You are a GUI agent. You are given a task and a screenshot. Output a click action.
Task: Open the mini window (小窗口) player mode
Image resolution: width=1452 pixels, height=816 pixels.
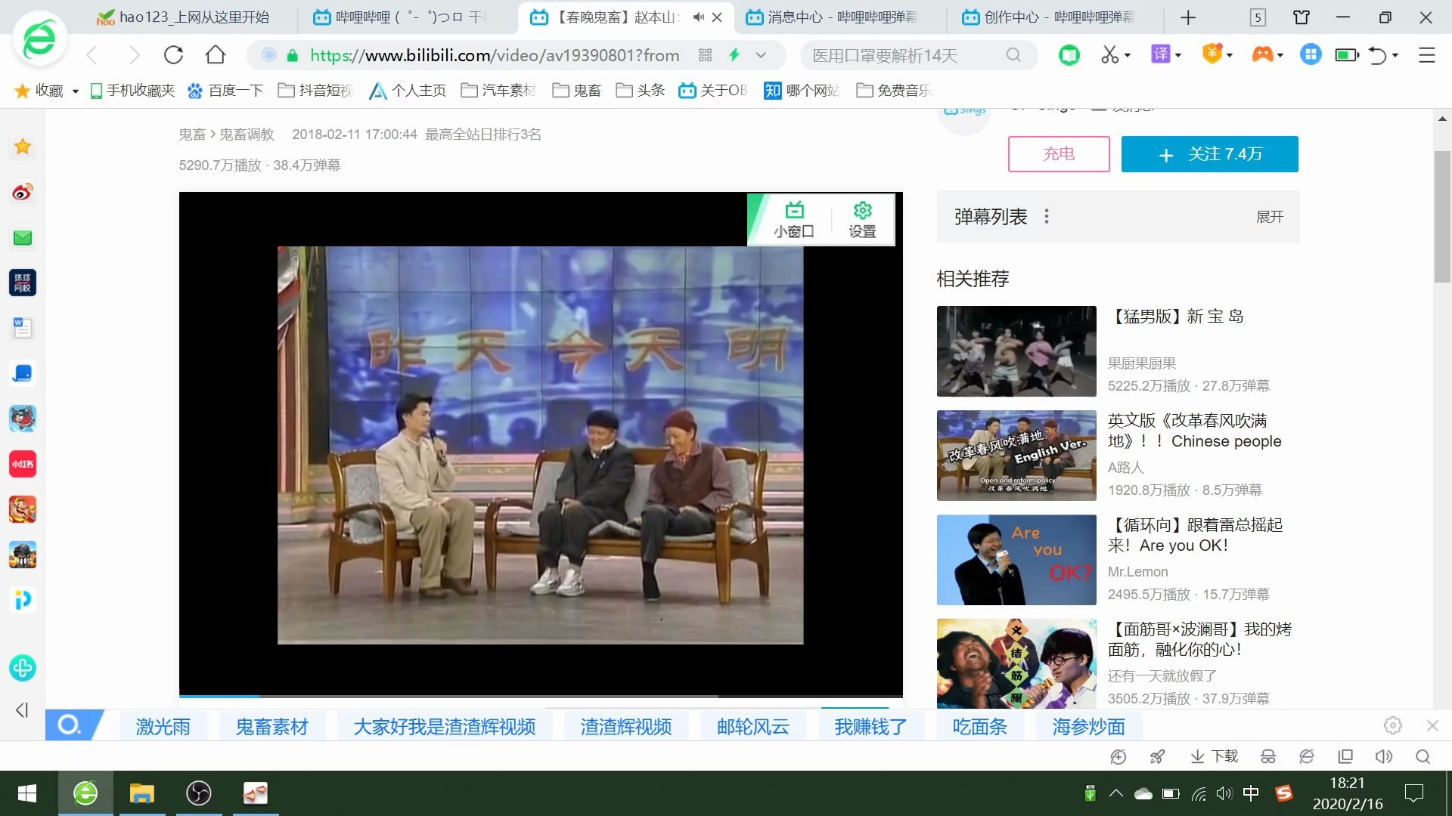click(794, 220)
